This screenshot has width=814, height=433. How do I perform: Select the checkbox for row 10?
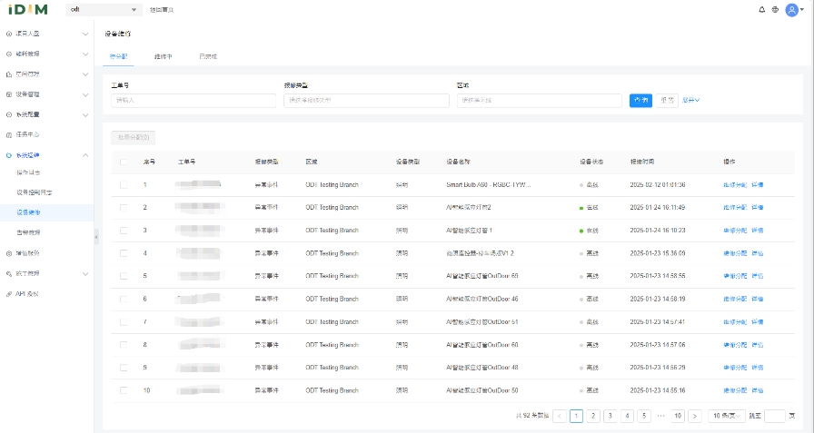click(124, 390)
